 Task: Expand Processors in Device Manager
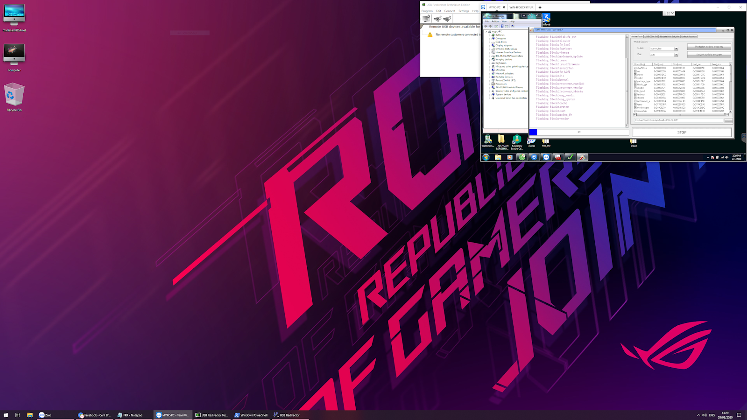pyautogui.click(x=490, y=84)
